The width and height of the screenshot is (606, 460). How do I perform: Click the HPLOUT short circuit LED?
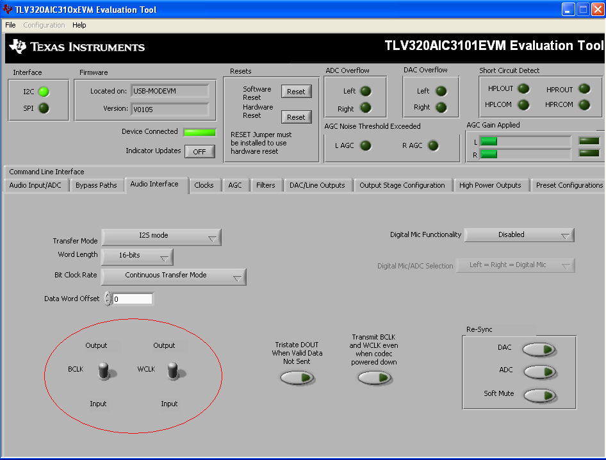point(523,88)
